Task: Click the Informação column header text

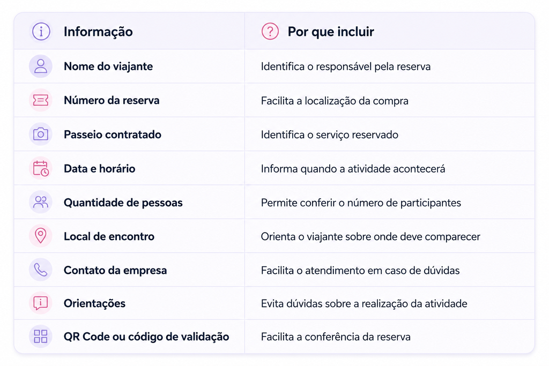Action: [98, 32]
